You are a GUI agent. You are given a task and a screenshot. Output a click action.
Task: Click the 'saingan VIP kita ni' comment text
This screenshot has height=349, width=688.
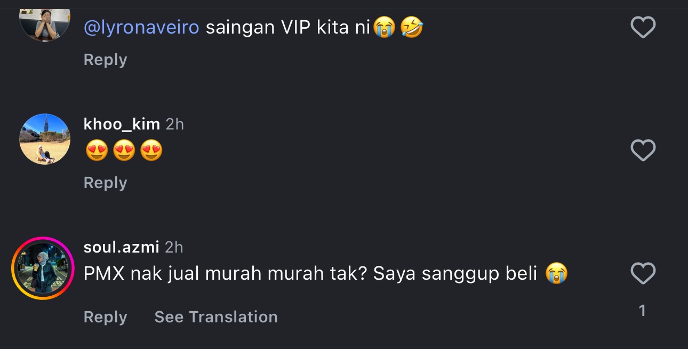tap(288, 27)
